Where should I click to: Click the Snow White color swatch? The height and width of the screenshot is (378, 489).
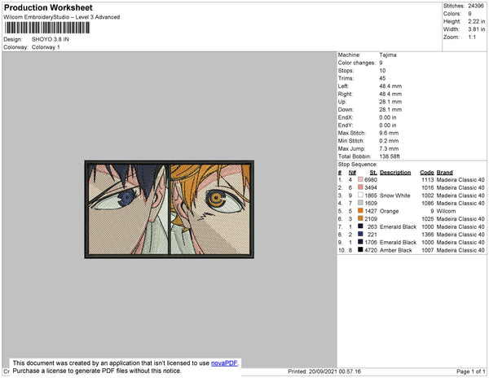(x=360, y=195)
